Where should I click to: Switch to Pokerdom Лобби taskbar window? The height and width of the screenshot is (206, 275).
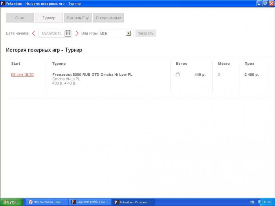point(90,202)
